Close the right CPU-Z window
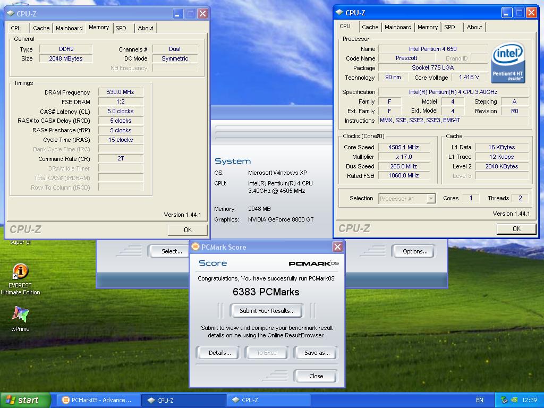This screenshot has height=408, width=544. tap(531, 13)
